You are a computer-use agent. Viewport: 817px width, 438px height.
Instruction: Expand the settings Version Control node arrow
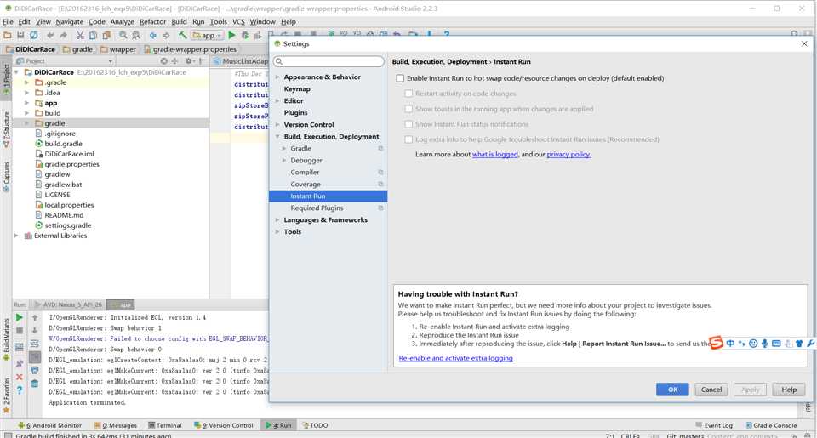277,124
